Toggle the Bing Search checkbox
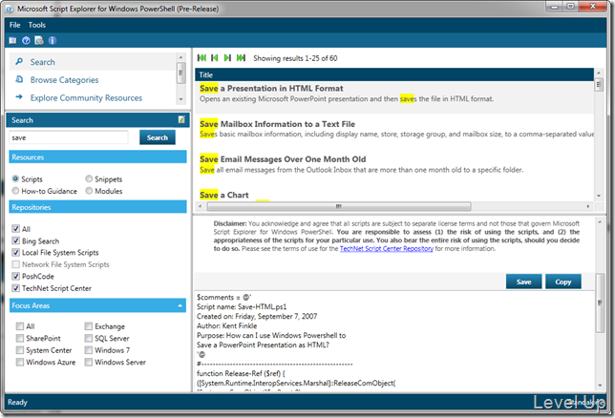 coord(15,240)
